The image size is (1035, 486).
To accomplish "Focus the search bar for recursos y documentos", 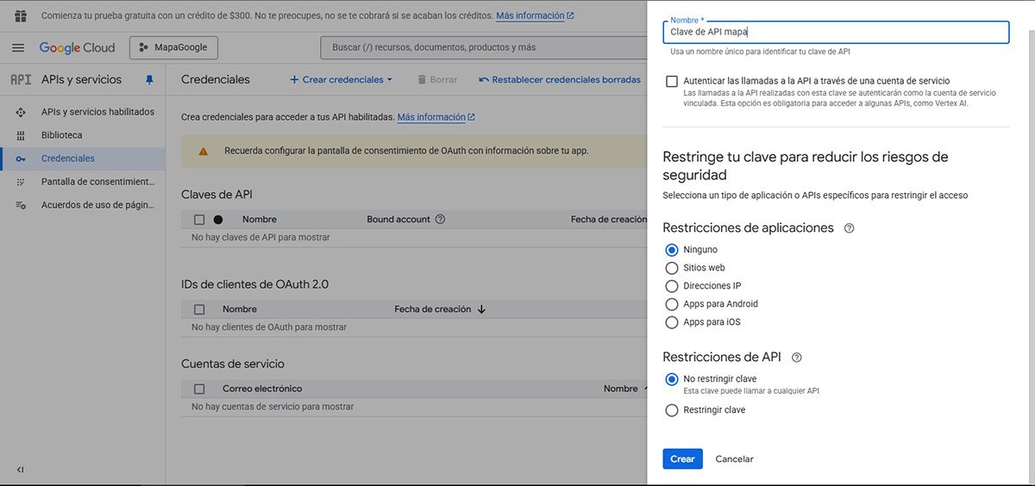I will [483, 47].
